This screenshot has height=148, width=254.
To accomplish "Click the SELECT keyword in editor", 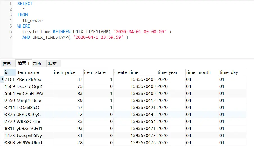I will coord(25,4).
